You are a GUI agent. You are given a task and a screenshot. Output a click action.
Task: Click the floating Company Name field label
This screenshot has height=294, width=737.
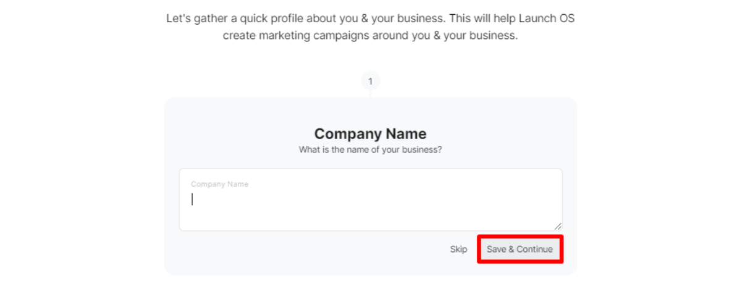coord(219,184)
